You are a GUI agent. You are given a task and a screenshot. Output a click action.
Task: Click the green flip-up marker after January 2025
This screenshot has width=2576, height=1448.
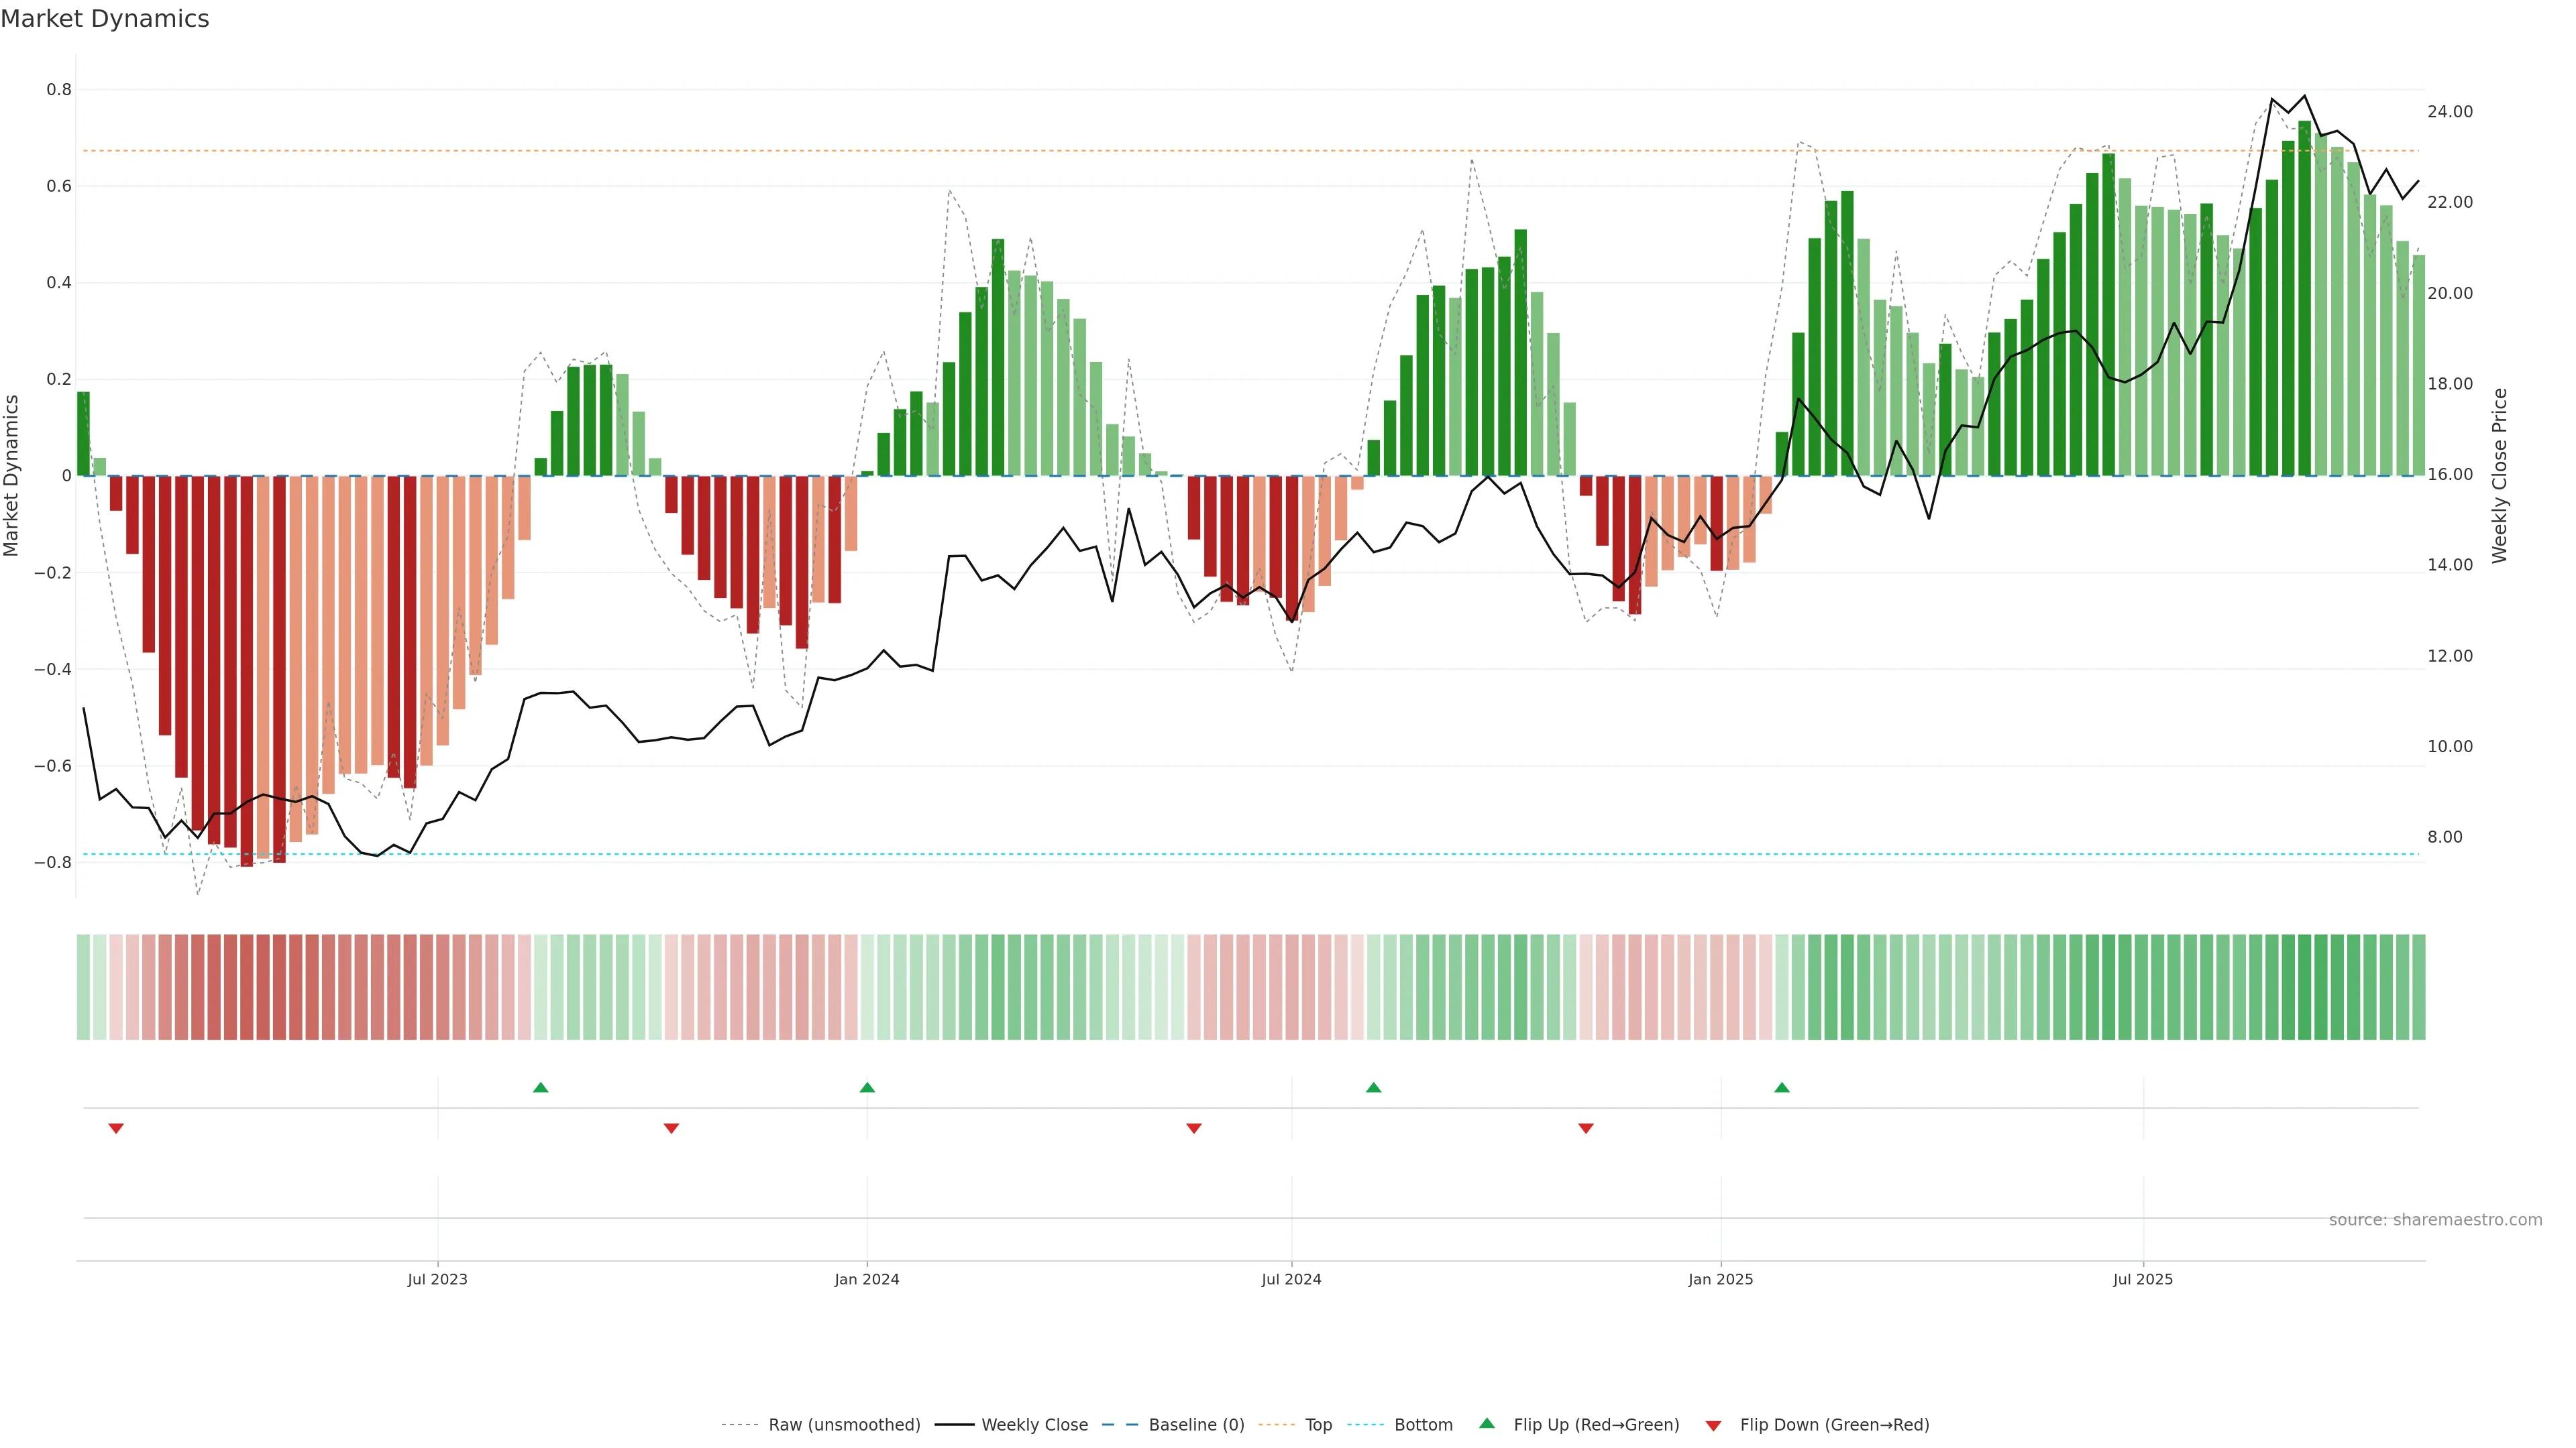click(x=1782, y=1087)
